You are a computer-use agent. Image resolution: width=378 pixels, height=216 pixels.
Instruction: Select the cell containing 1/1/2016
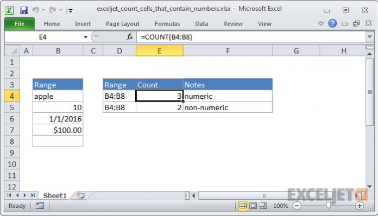click(x=58, y=119)
